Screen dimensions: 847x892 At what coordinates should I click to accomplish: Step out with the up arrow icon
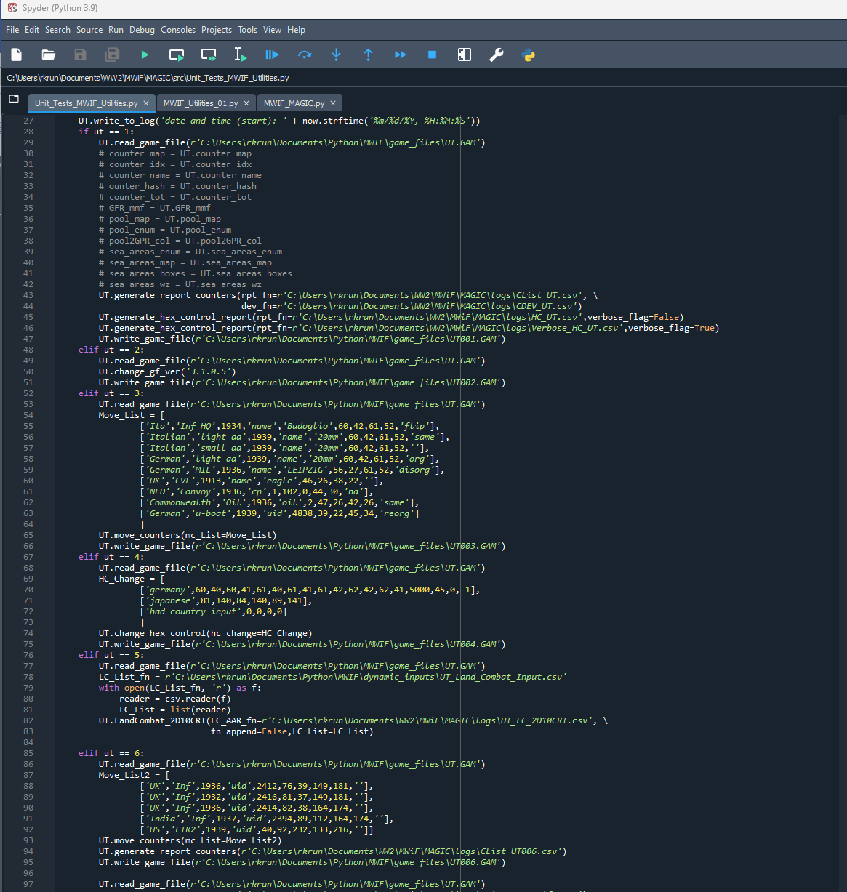coord(368,55)
